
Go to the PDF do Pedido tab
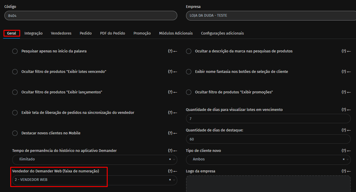(113, 33)
